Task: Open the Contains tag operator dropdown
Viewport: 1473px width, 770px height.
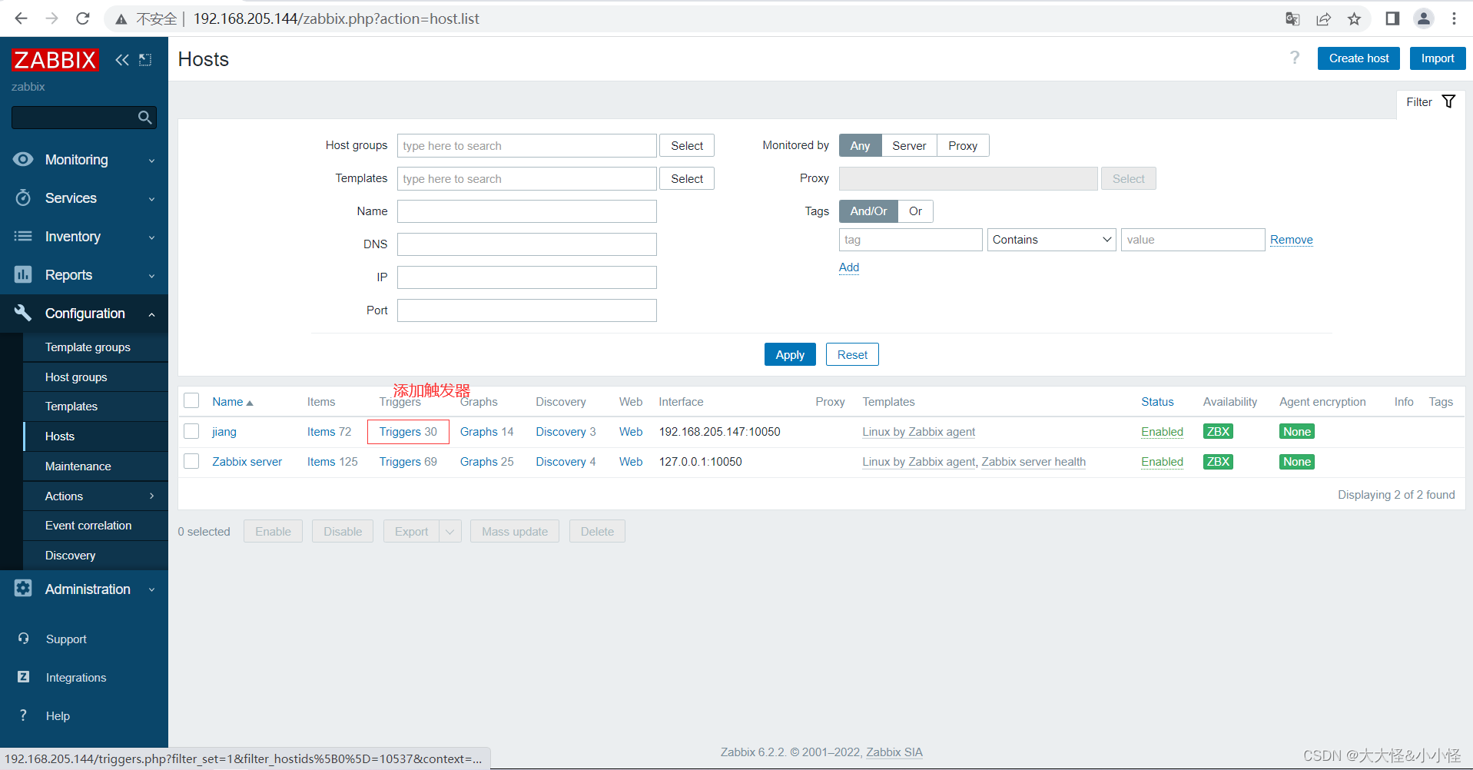Action: tap(1051, 240)
